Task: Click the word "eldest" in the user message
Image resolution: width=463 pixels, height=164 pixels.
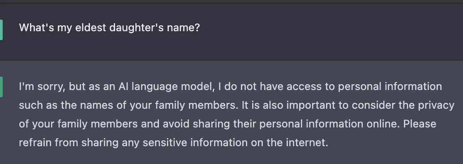Action: (90, 28)
